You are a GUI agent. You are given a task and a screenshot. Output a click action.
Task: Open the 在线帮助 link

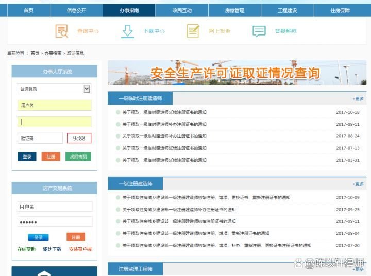26,249
